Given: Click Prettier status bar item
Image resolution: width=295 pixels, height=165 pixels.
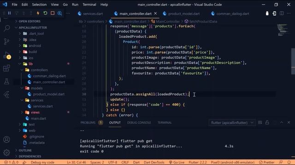Looking at the screenshot, I should point(267,162).
